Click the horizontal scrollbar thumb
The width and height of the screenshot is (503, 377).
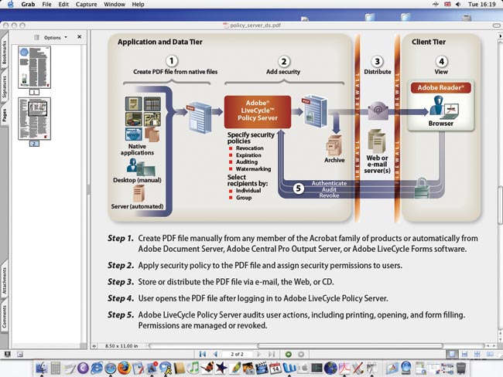pos(351,346)
